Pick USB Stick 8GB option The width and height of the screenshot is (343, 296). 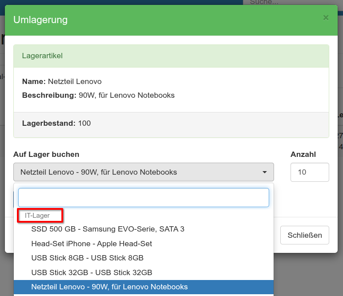[x=144, y=258]
